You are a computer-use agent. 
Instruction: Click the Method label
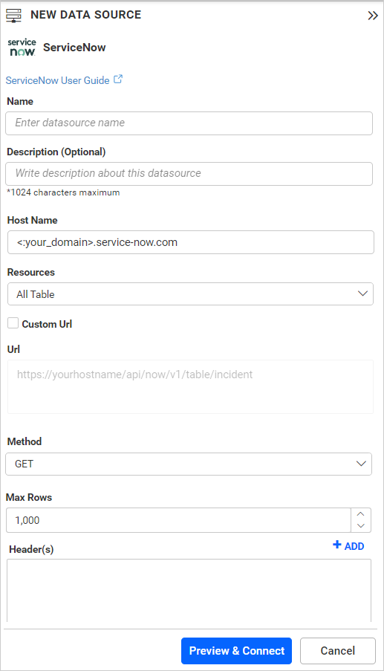pyautogui.click(x=25, y=441)
